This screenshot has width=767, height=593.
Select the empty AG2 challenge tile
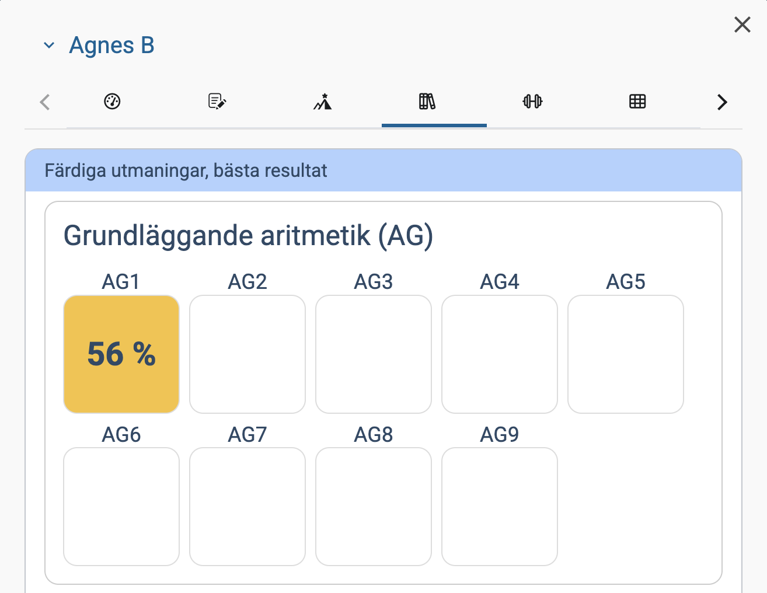[247, 354]
